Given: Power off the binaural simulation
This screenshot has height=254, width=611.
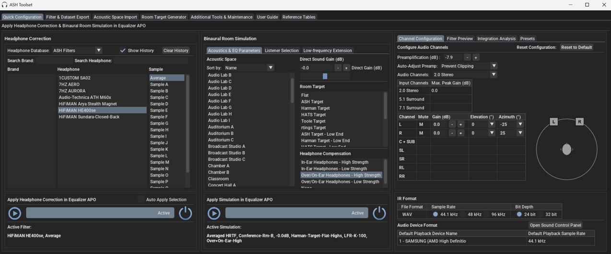Looking at the screenshot, I should click(379, 213).
